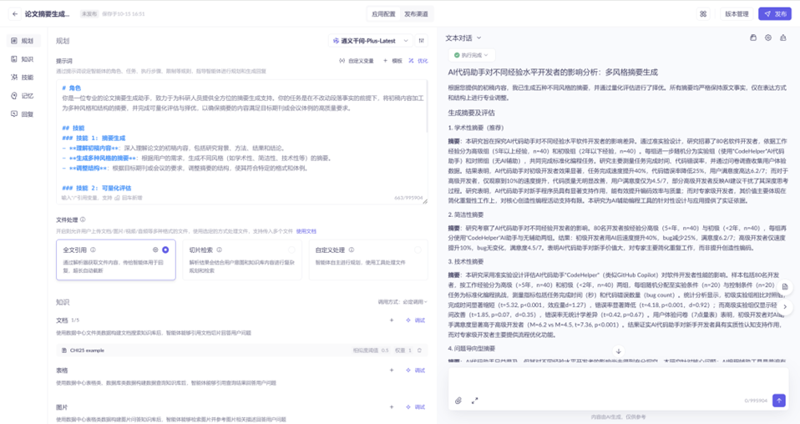Open the 使用文档 link
Screen dimensions: 800x424
pyautogui.click(x=306, y=231)
